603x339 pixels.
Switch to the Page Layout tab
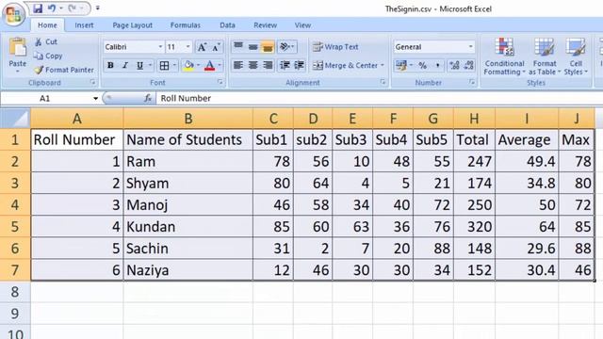tap(132, 25)
